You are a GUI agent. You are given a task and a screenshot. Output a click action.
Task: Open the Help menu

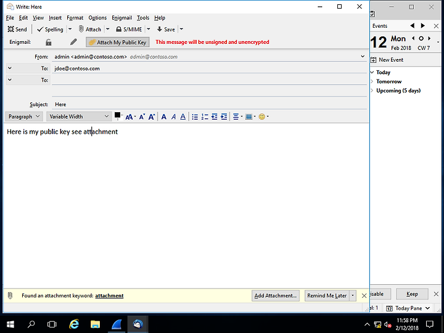[x=160, y=18]
